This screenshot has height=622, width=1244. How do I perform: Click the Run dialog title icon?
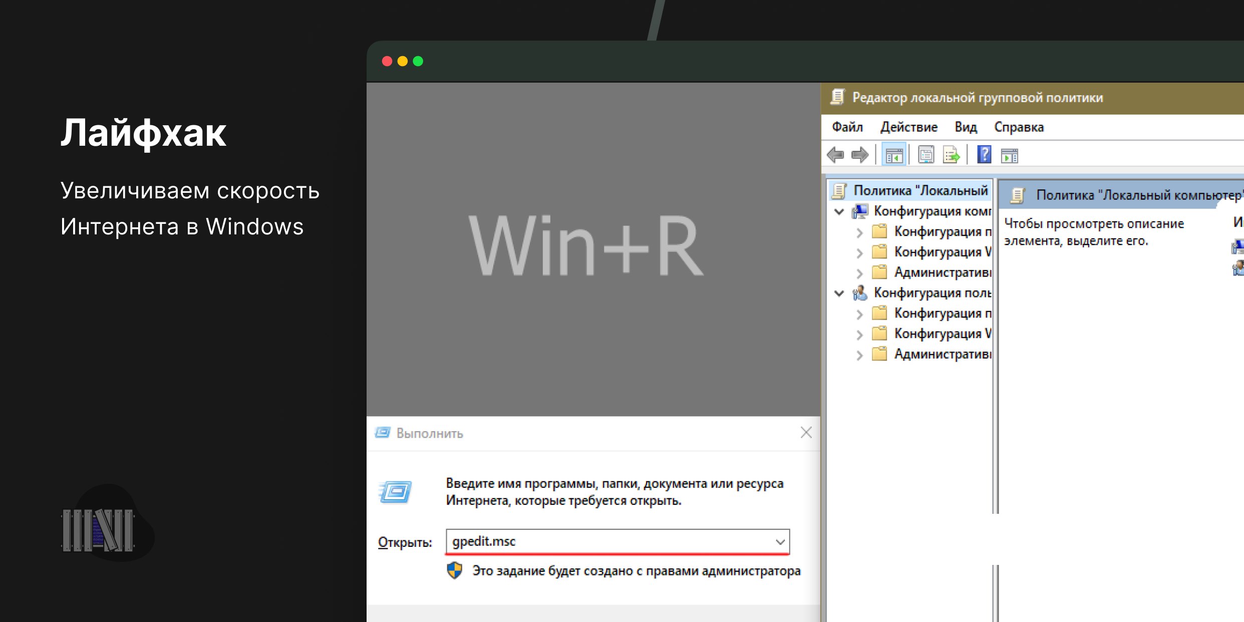[383, 433]
